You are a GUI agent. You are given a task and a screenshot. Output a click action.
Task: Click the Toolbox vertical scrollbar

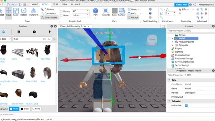[x=56, y=65]
